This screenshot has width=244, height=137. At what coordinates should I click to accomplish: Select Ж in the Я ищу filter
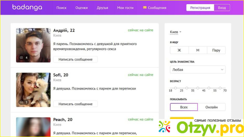pos(179,50)
